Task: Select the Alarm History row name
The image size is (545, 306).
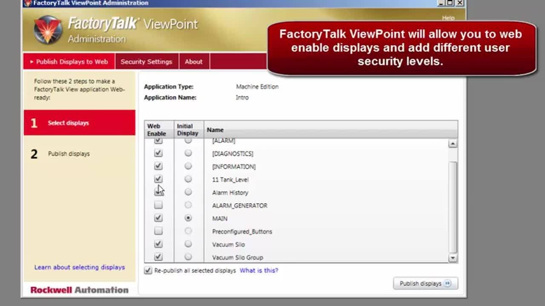Action: tap(230, 193)
